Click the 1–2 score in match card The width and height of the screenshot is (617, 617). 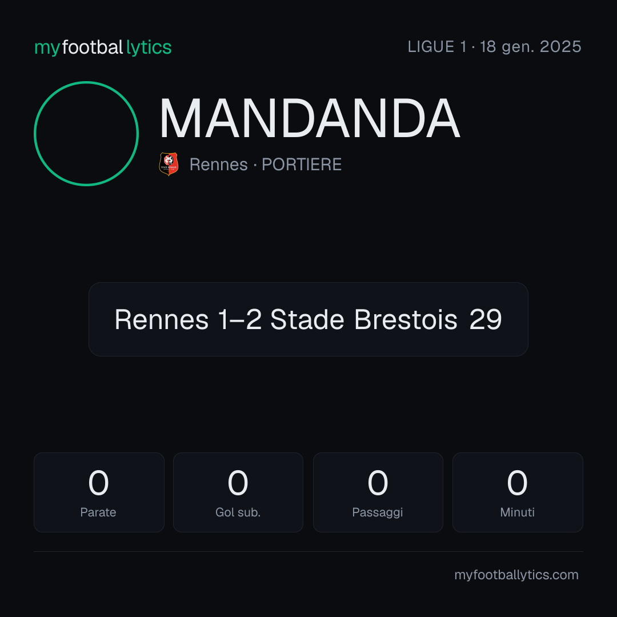239,319
